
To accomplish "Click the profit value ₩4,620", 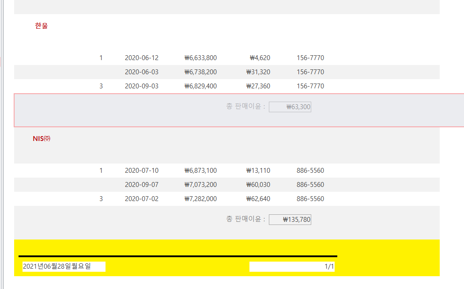I will [260, 58].
